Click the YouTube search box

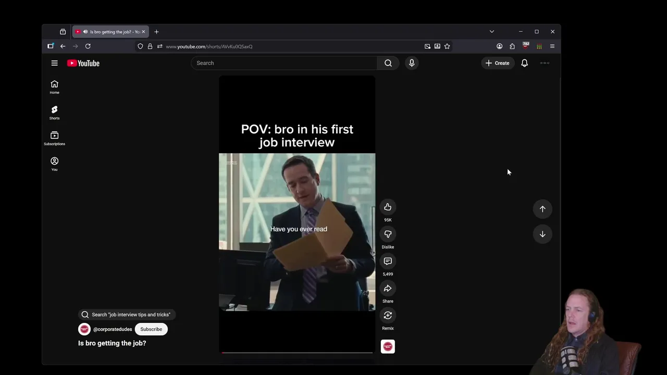pos(284,63)
